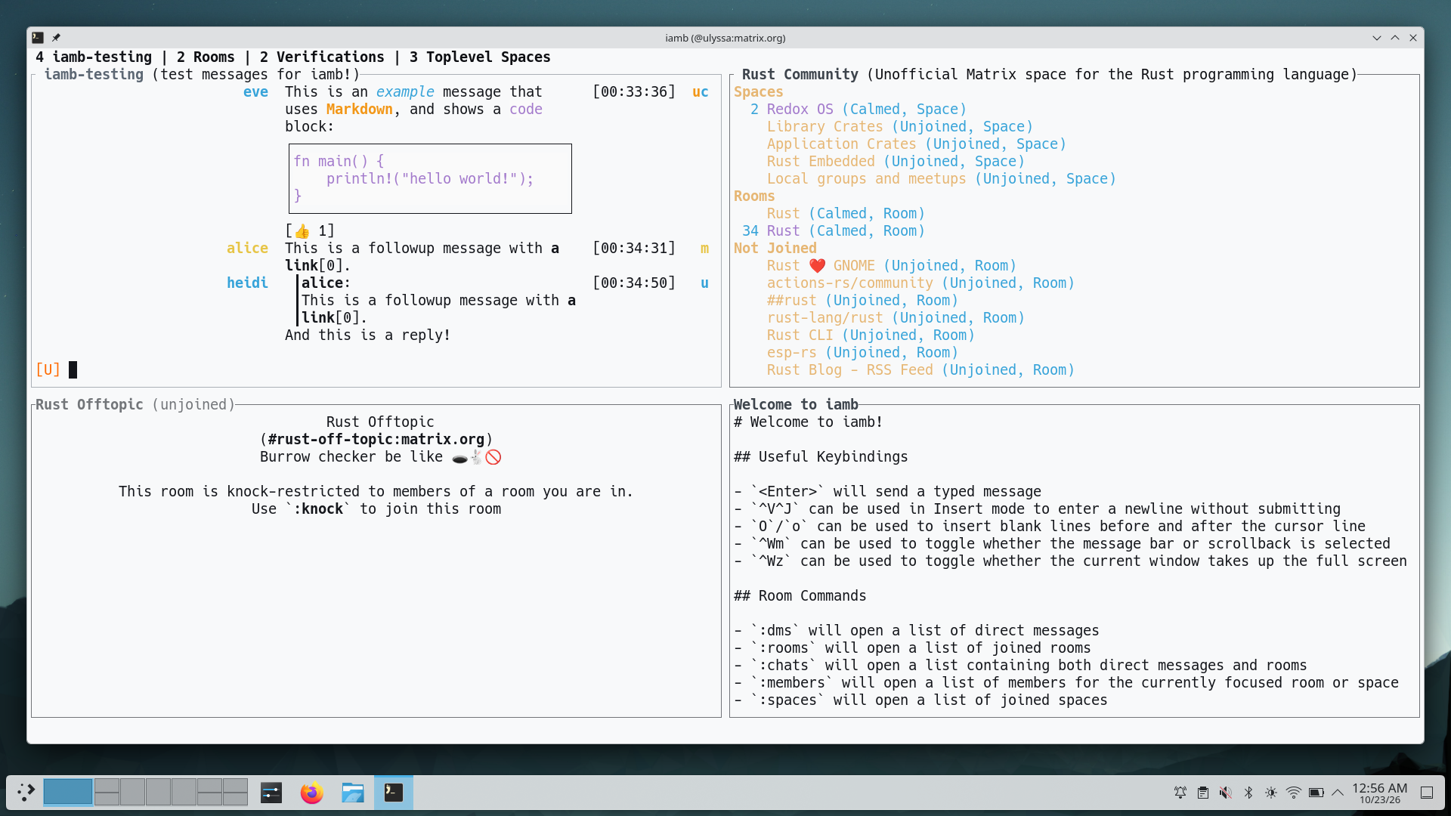
Task: Click the thumbs-up reaction on eve's message
Action: [310, 230]
